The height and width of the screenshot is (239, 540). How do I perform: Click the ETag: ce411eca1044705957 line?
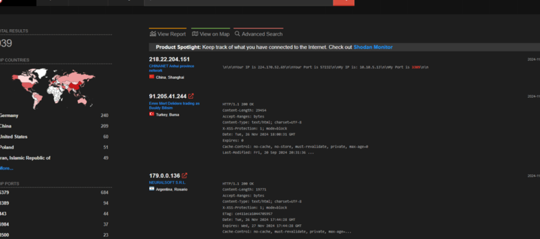pos(247,214)
